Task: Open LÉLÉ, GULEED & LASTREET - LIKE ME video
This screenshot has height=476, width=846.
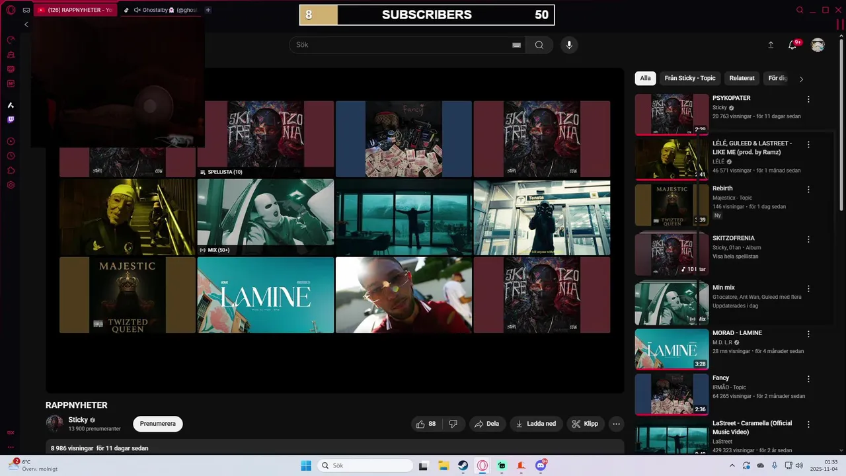Action: pyautogui.click(x=752, y=147)
